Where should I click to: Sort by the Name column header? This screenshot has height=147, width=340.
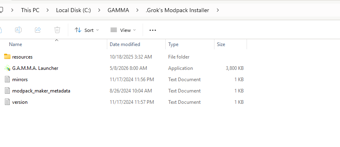coord(15,44)
